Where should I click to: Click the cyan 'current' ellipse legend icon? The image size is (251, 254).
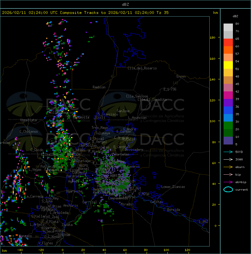[228, 189]
